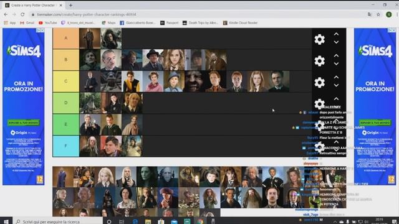Focus the Windows taskbar search box
Screen dimensions: 399x224
click(58, 222)
